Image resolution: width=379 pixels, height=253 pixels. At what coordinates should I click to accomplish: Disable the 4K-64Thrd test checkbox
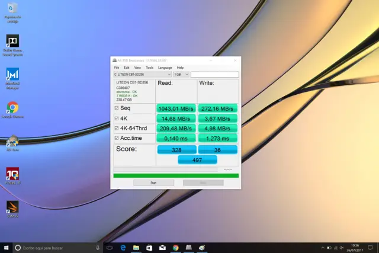point(116,129)
